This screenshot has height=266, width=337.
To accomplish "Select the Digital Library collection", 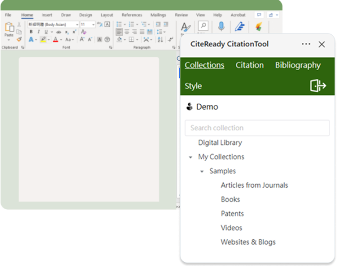I will click(x=220, y=143).
